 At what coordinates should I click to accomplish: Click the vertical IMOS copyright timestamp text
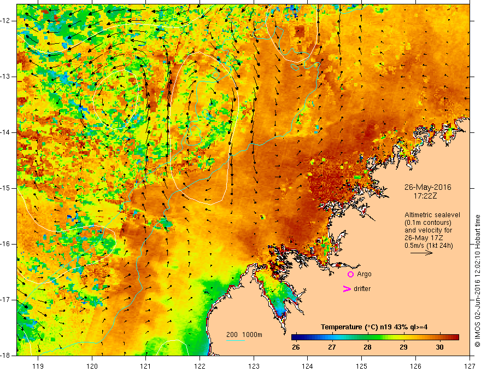click(x=477, y=281)
